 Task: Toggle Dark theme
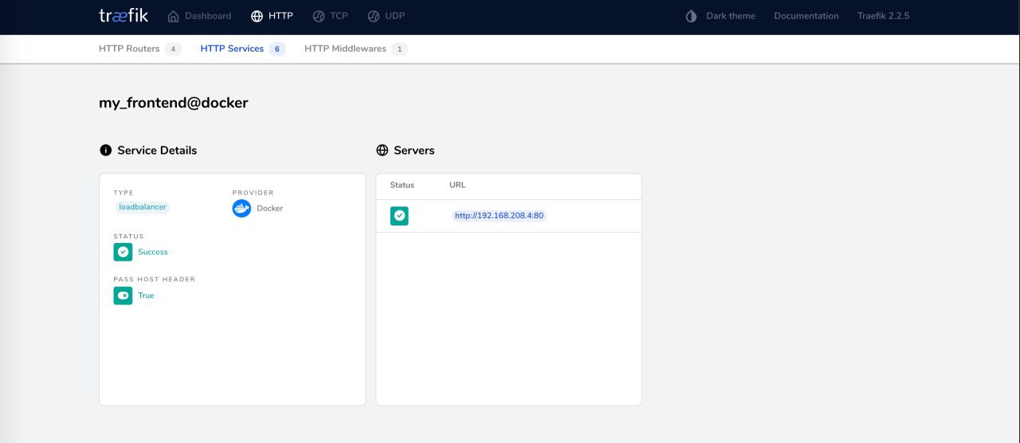720,16
